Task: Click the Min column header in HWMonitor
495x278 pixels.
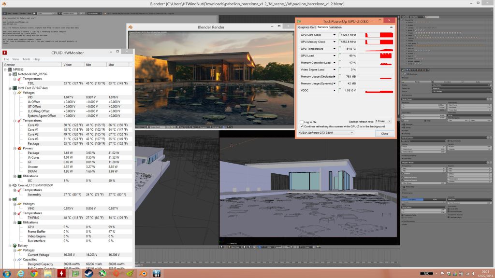Action: 96,65
